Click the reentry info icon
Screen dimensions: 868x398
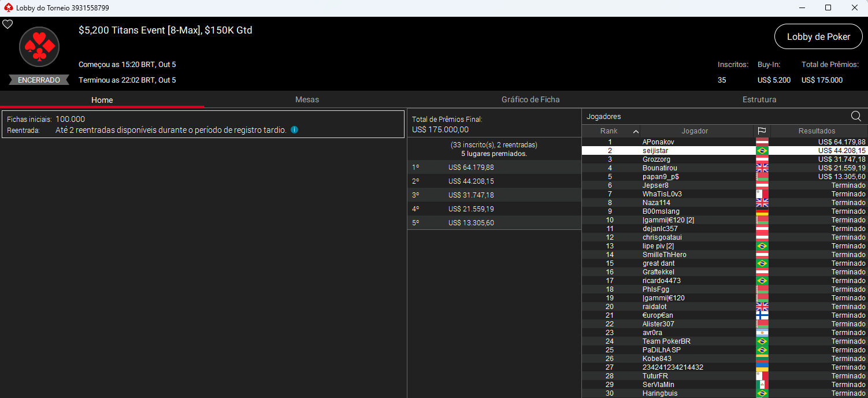tap(294, 130)
